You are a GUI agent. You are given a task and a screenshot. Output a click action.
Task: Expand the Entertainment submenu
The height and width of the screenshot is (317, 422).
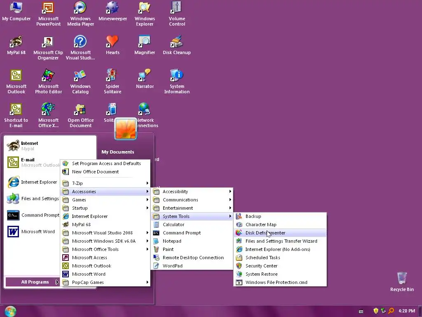click(192, 208)
